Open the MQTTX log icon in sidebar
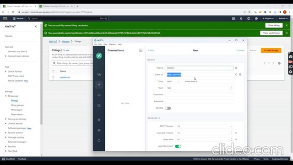293x165 pixels. [99, 106]
